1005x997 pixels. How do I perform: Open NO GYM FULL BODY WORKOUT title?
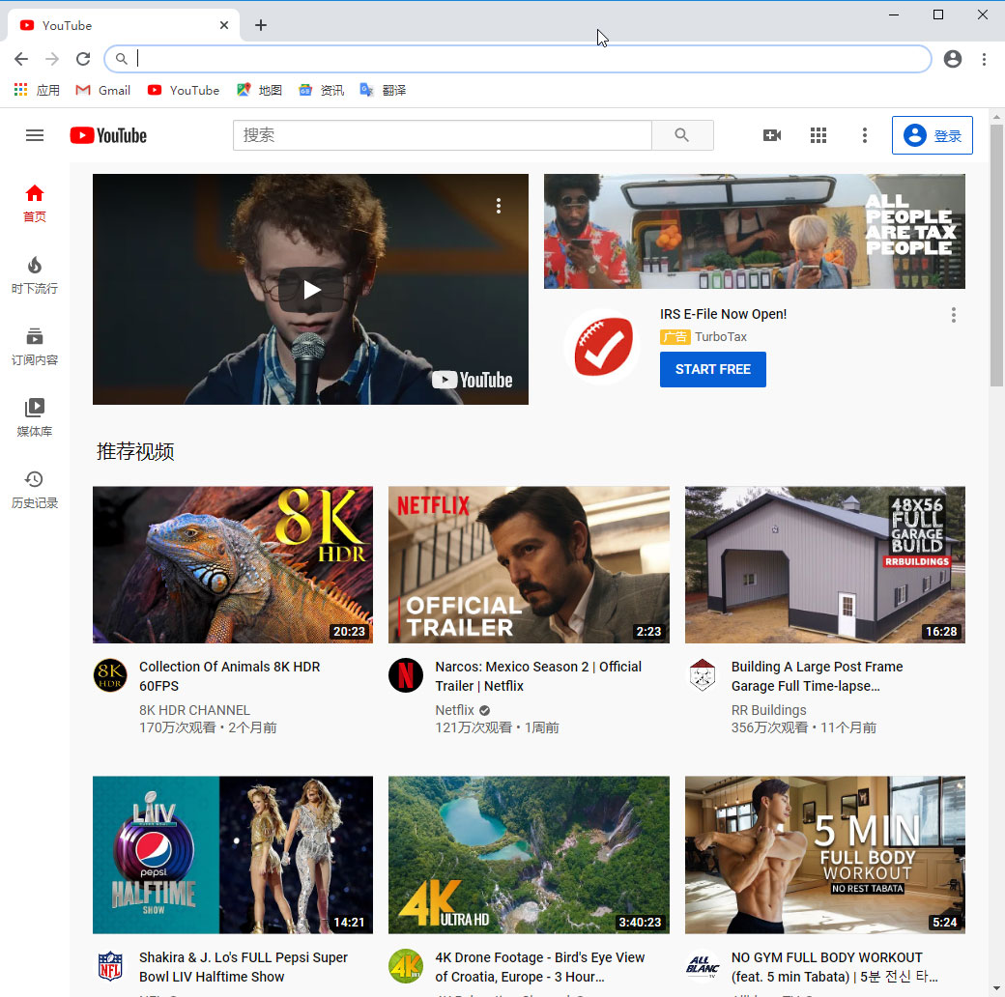(x=835, y=967)
